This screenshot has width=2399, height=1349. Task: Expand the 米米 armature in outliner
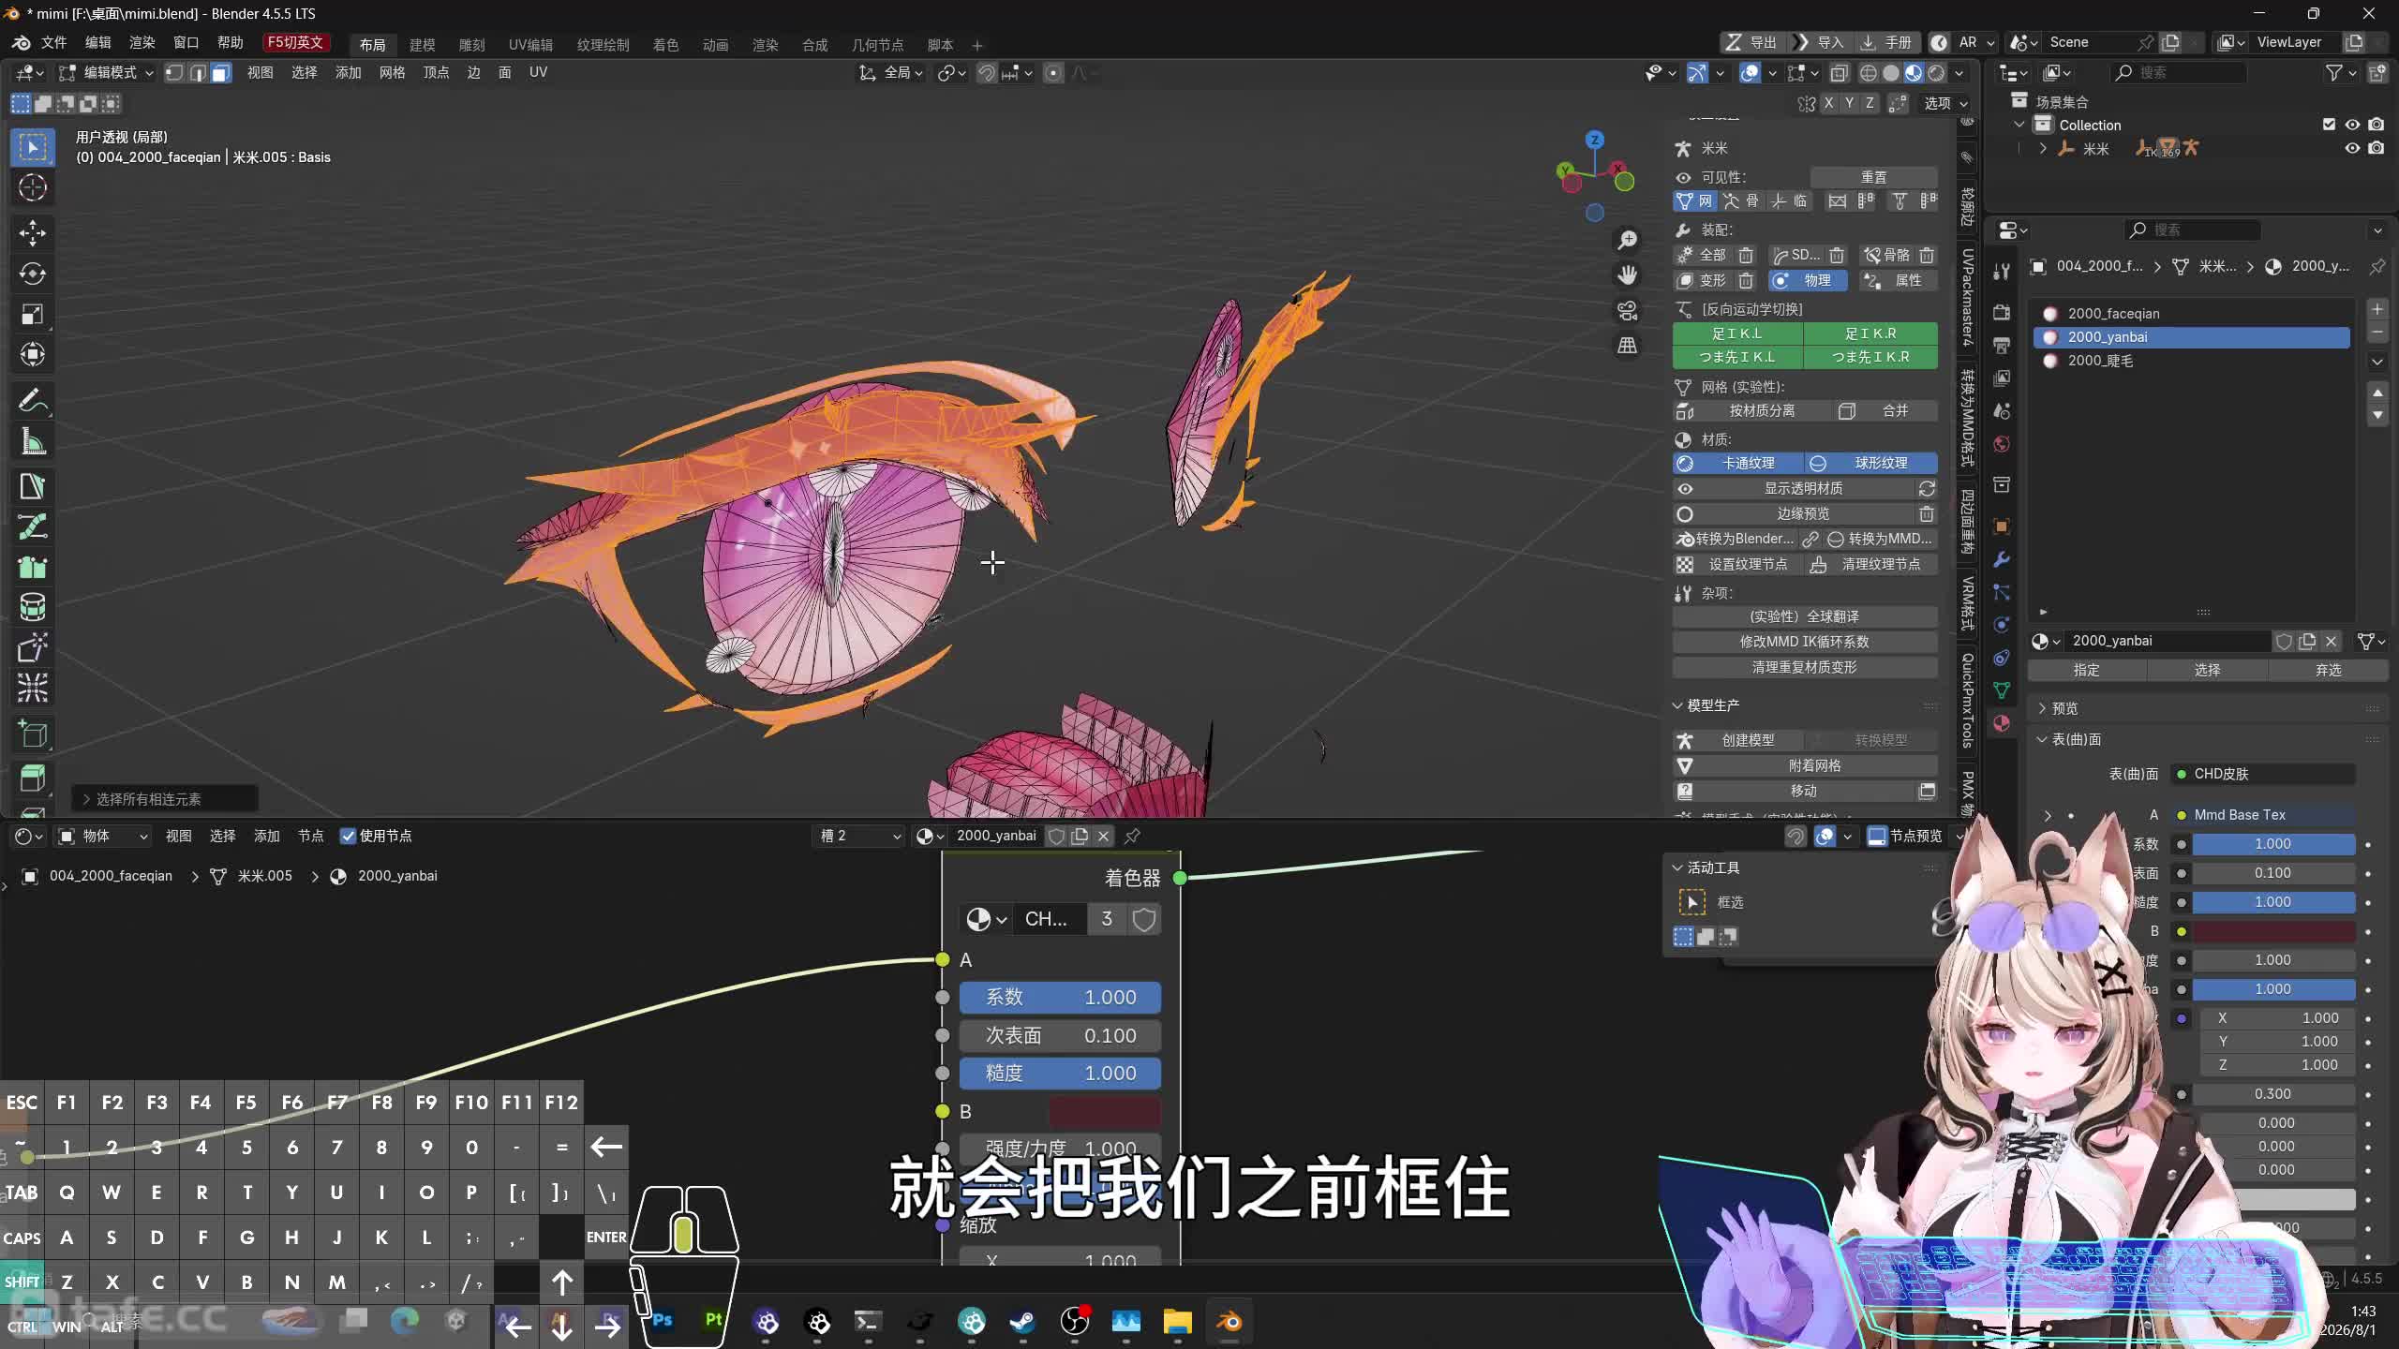(2043, 149)
